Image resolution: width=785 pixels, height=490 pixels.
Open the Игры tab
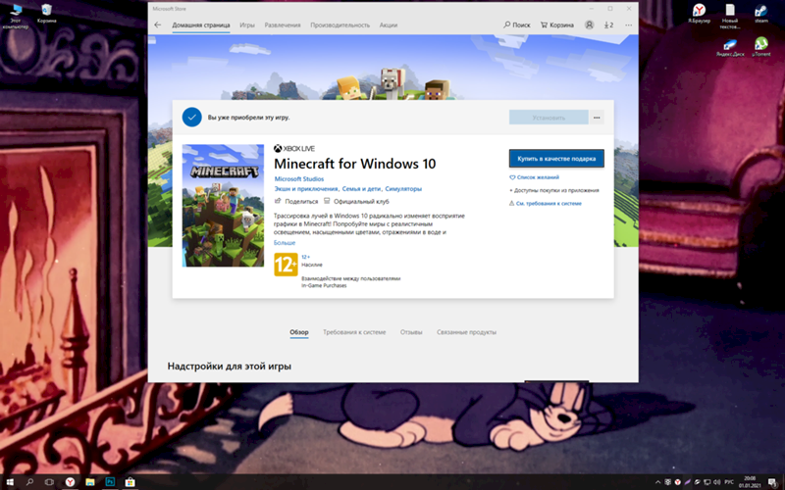(x=247, y=25)
